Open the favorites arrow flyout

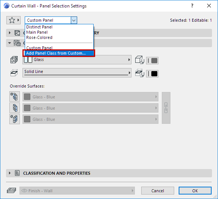[x=18, y=20]
